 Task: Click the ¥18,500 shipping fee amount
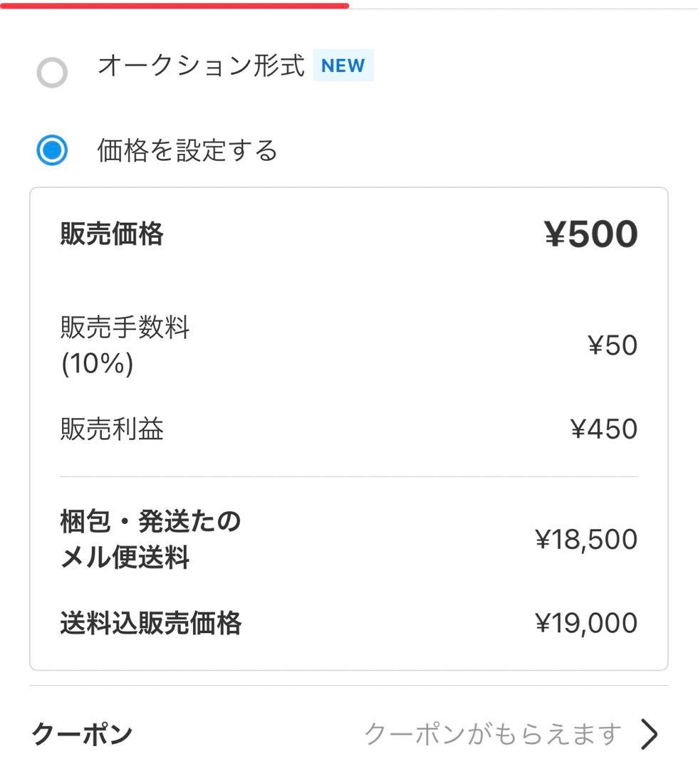pos(586,540)
